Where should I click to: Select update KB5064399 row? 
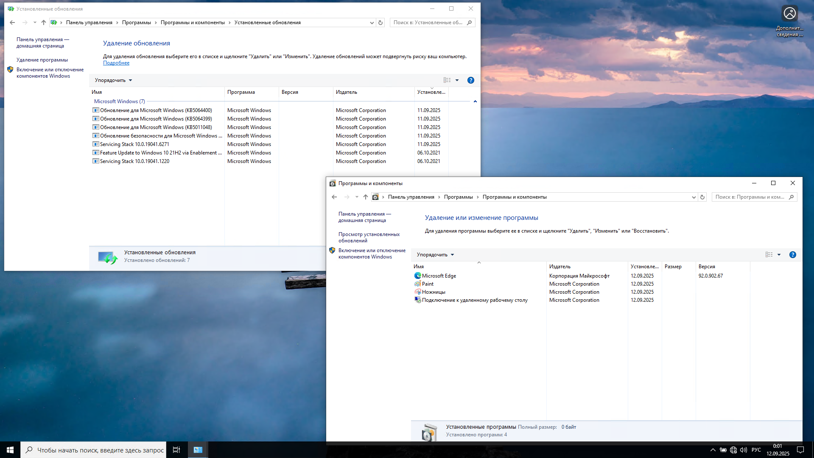tap(270, 118)
